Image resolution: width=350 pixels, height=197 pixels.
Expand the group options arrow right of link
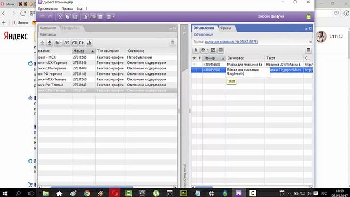[x=310, y=42]
